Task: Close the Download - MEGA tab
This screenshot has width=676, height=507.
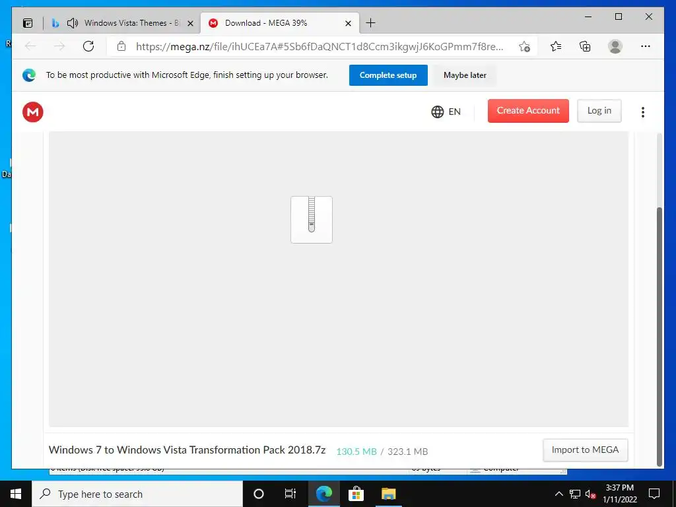Action: tap(349, 23)
